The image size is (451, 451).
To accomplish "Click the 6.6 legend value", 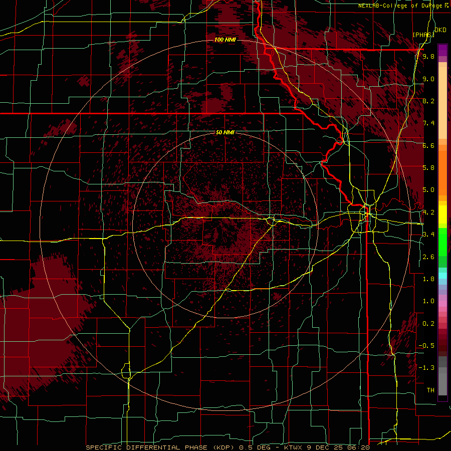I will pyautogui.click(x=428, y=145).
